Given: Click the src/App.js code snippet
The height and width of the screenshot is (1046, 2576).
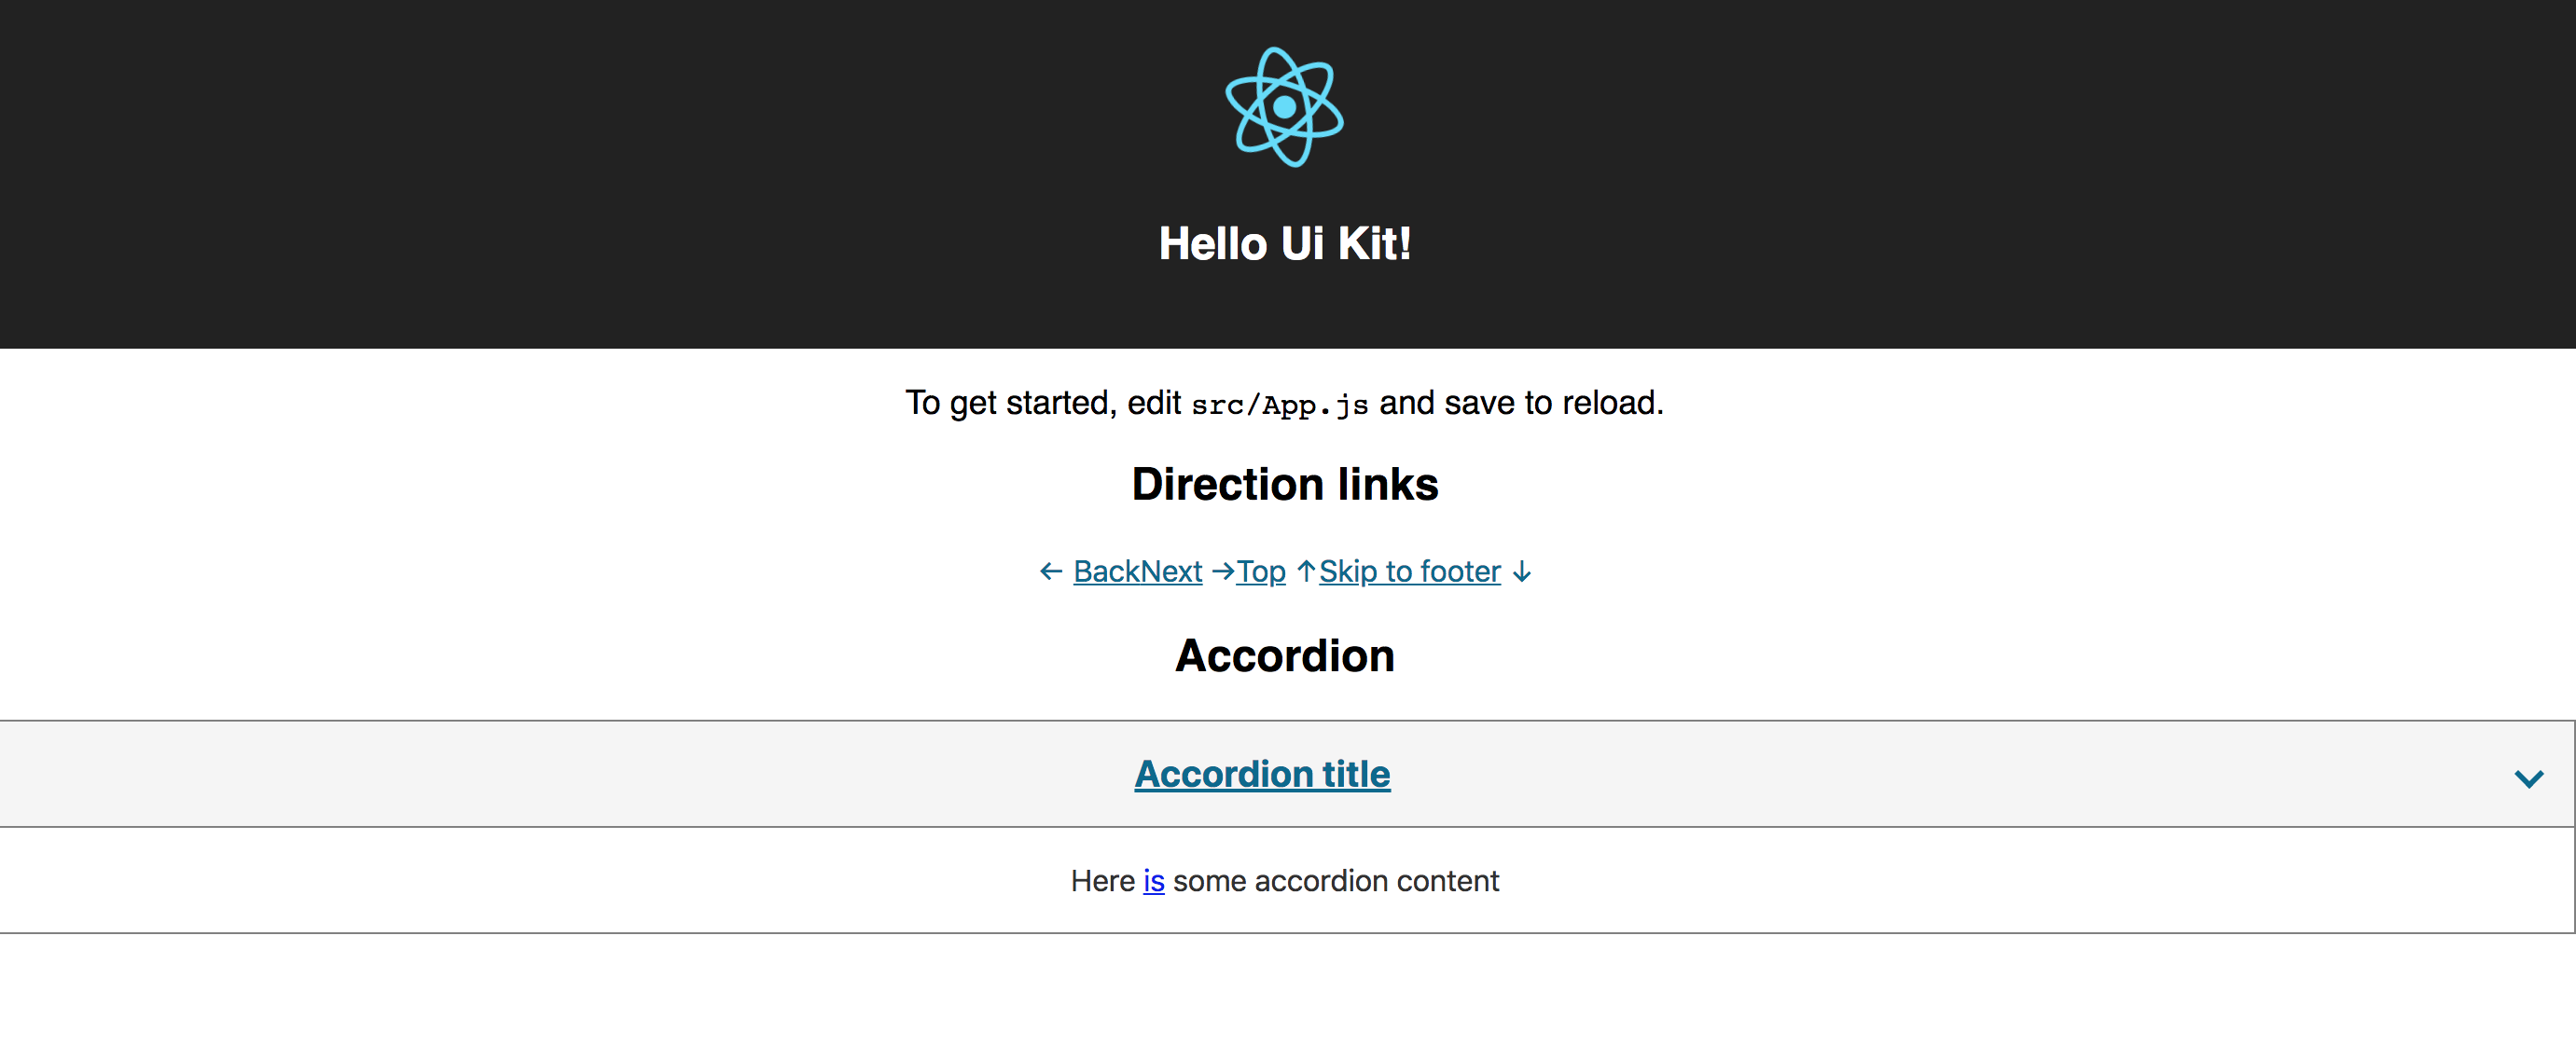Looking at the screenshot, I should (x=1280, y=404).
